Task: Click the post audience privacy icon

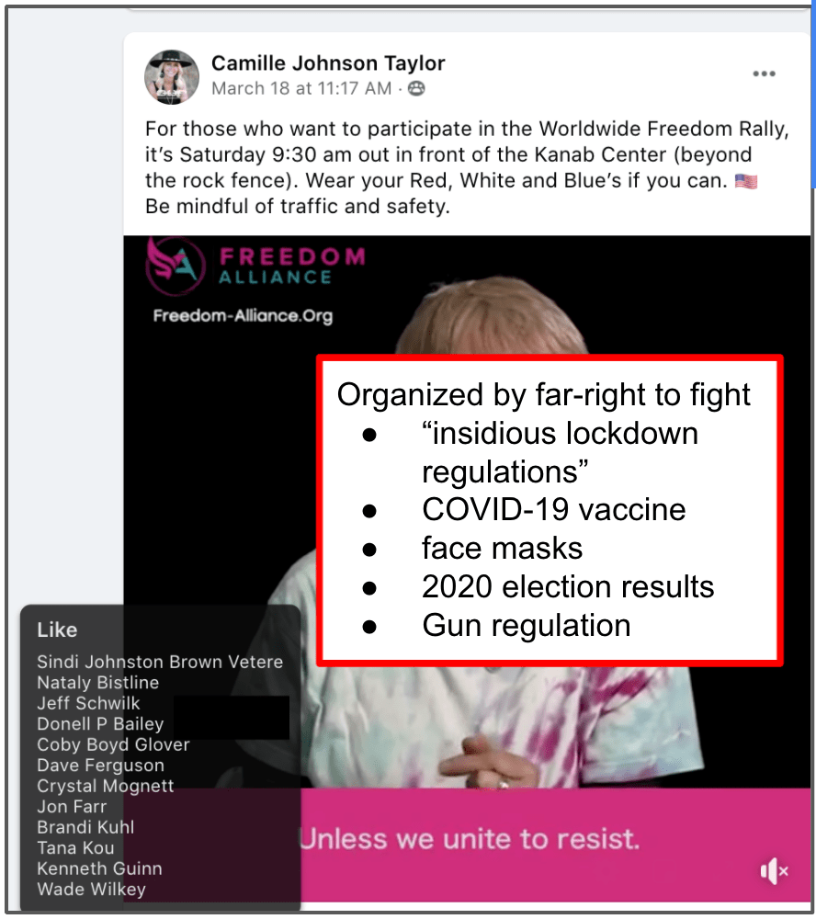Action: point(416,88)
